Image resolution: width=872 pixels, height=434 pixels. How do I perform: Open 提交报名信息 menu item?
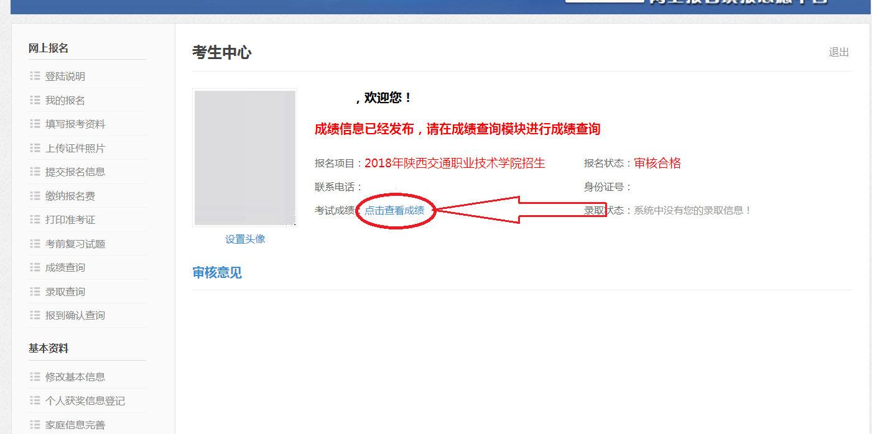[75, 172]
